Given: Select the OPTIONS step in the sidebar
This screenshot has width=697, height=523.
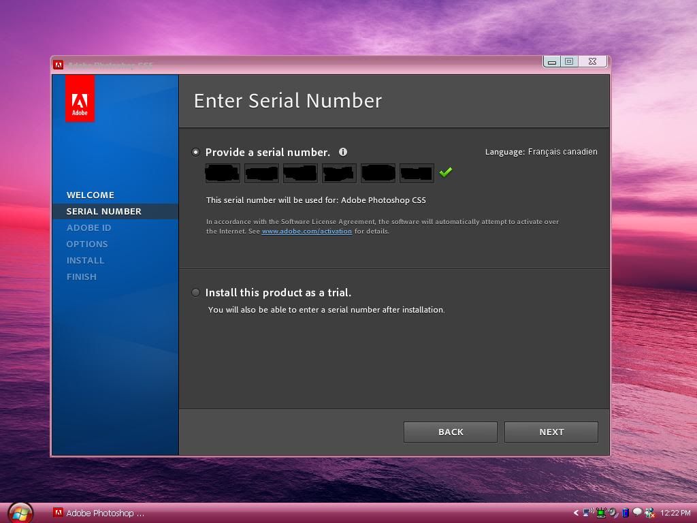Looking at the screenshot, I should click(x=87, y=244).
